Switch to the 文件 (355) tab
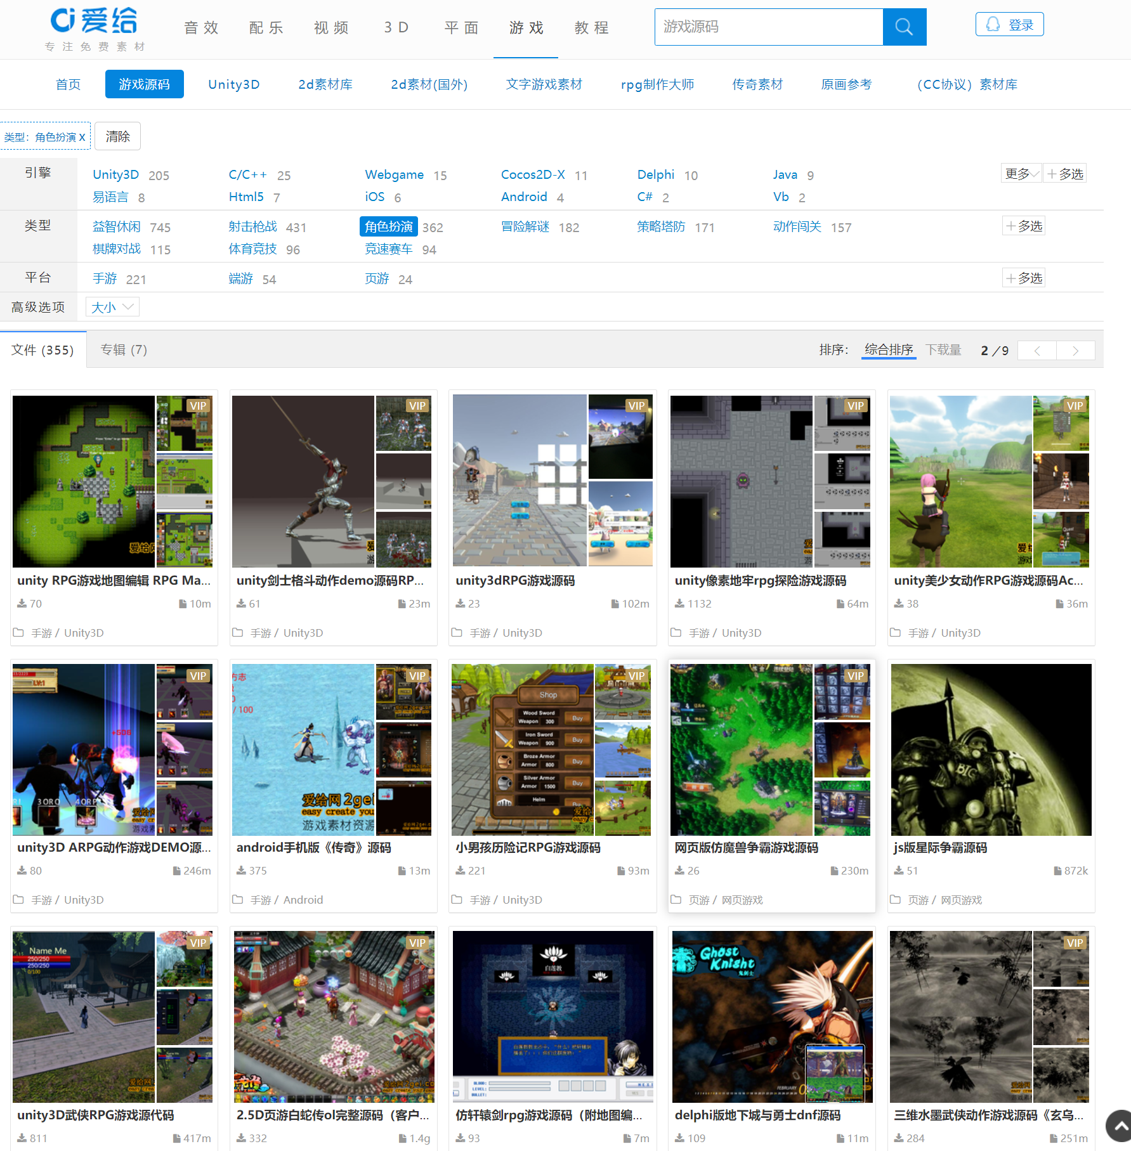 (x=43, y=349)
